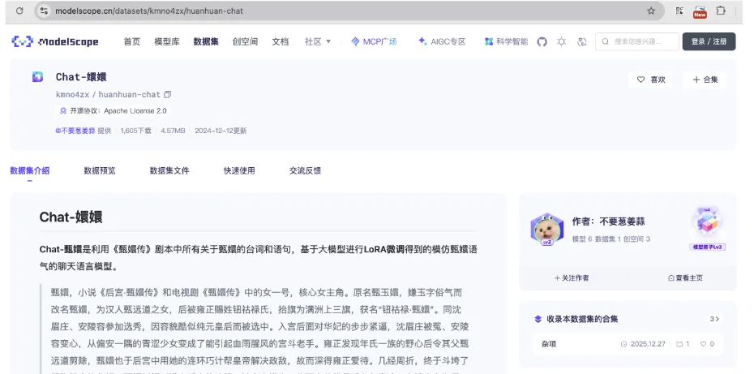
Task: Expand the collections list via 3 chevron
Action: (714, 319)
